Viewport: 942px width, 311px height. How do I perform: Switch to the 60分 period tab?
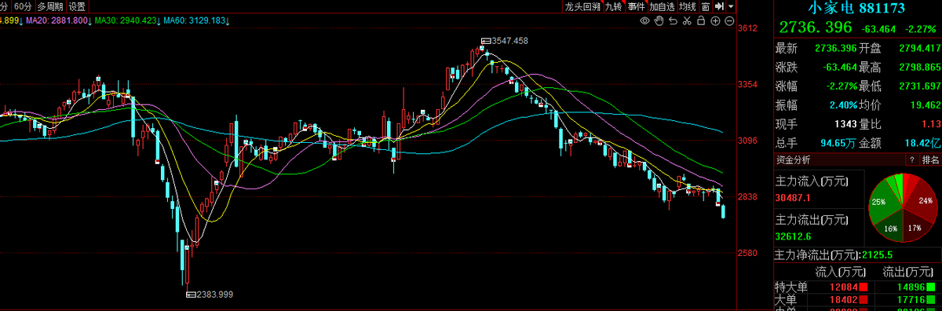pos(22,6)
